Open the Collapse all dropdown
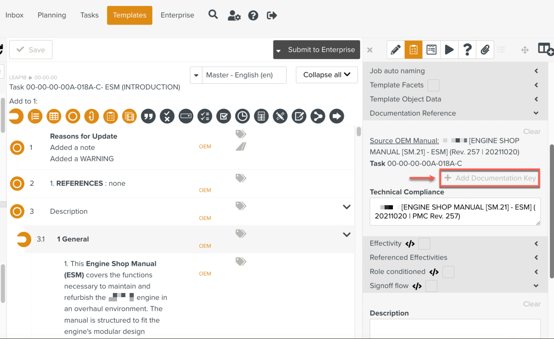The height and width of the screenshot is (339, 554). click(x=327, y=75)
